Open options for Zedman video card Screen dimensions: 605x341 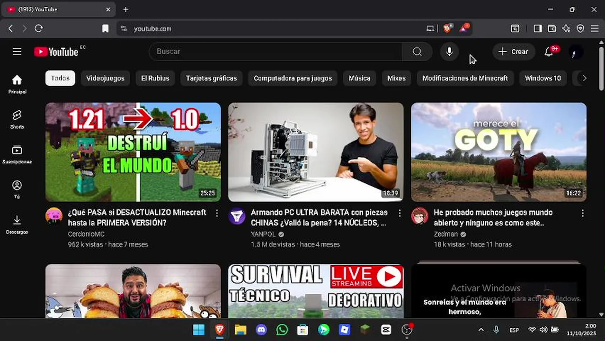pos(583,213)
